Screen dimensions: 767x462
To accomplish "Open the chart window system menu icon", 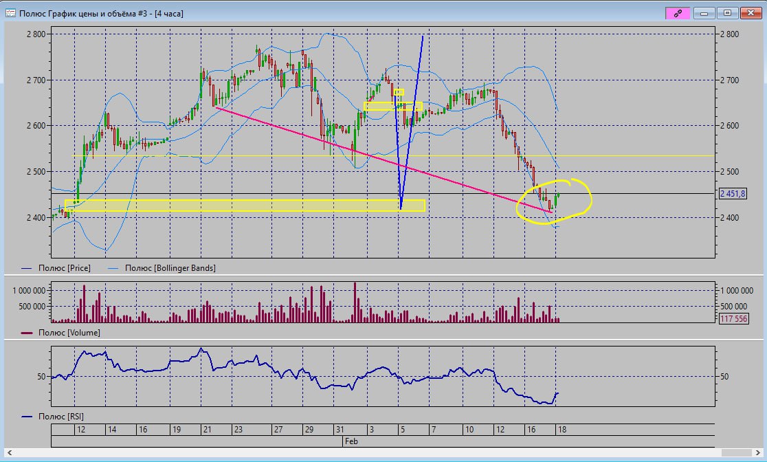I will click(10, 13).
